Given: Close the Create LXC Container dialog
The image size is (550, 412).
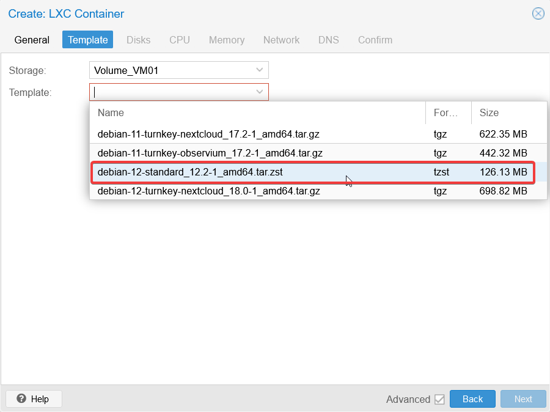Looking at the screenshot, I should [x=538, y=13].
